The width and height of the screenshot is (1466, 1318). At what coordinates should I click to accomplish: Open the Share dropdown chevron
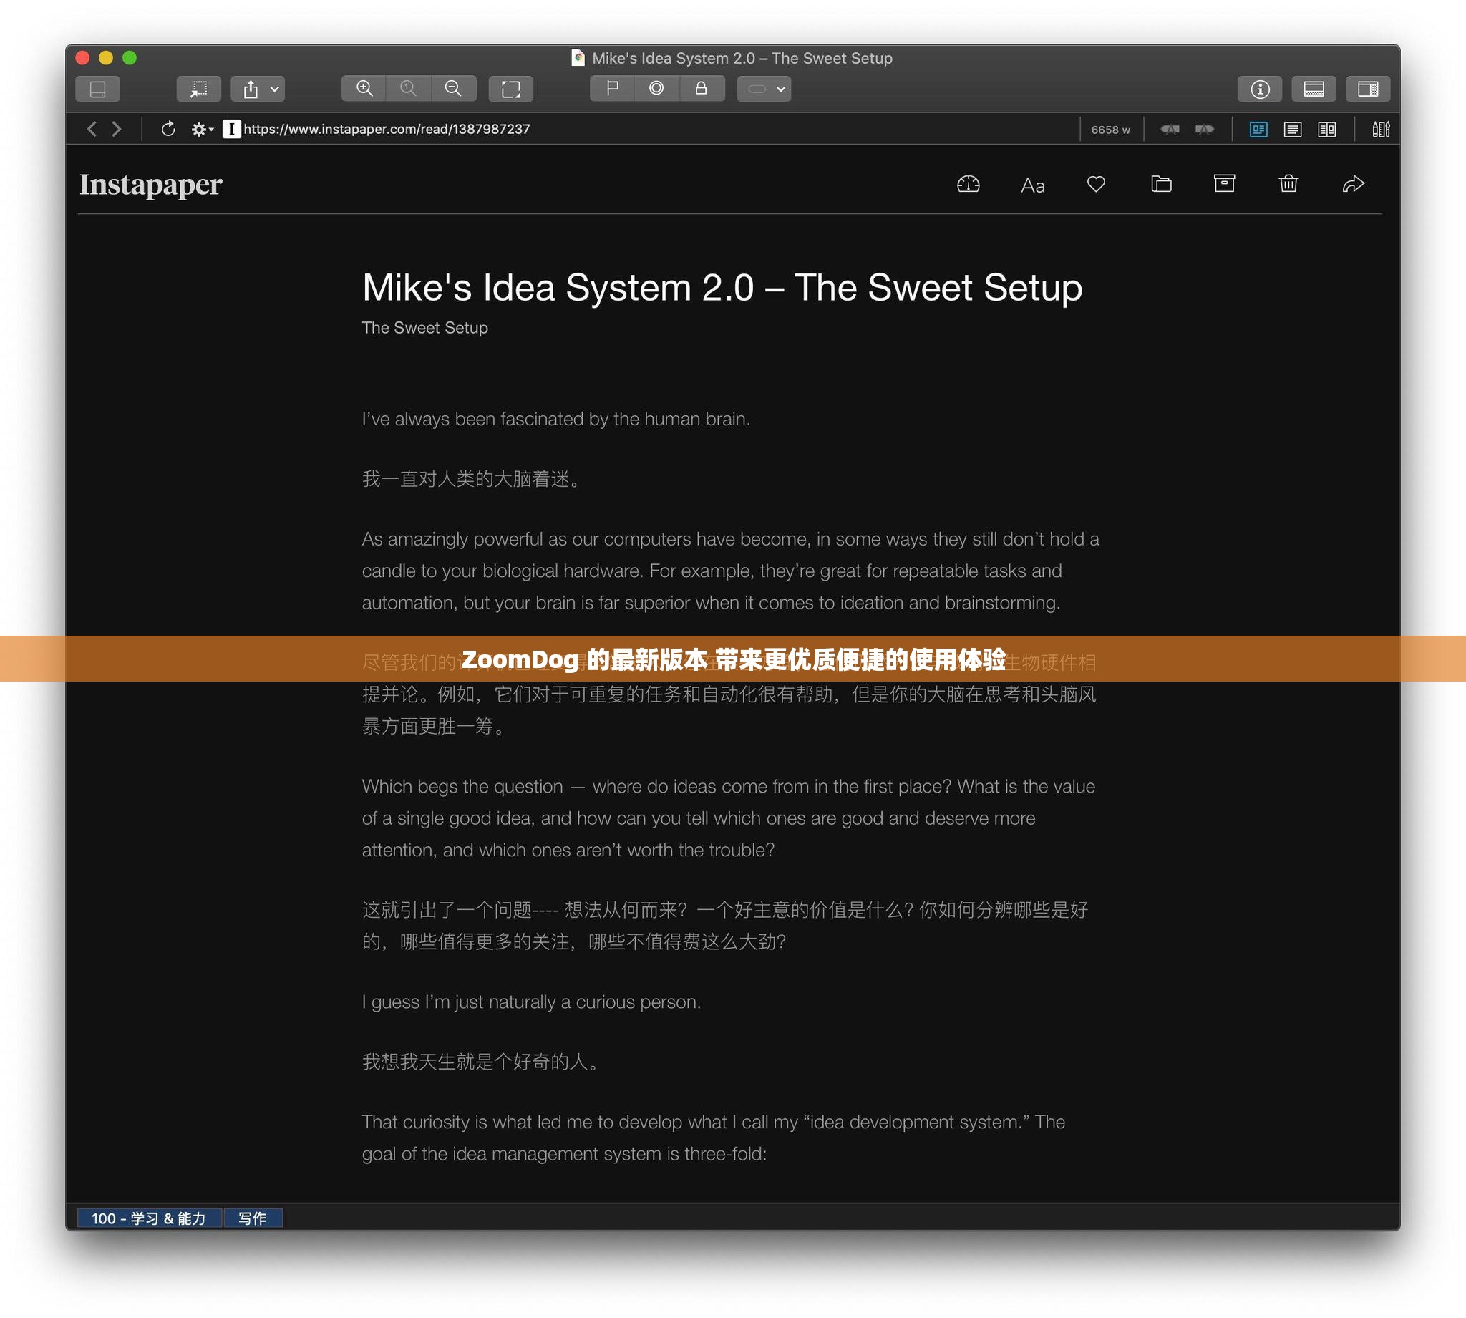click(274, 89)
